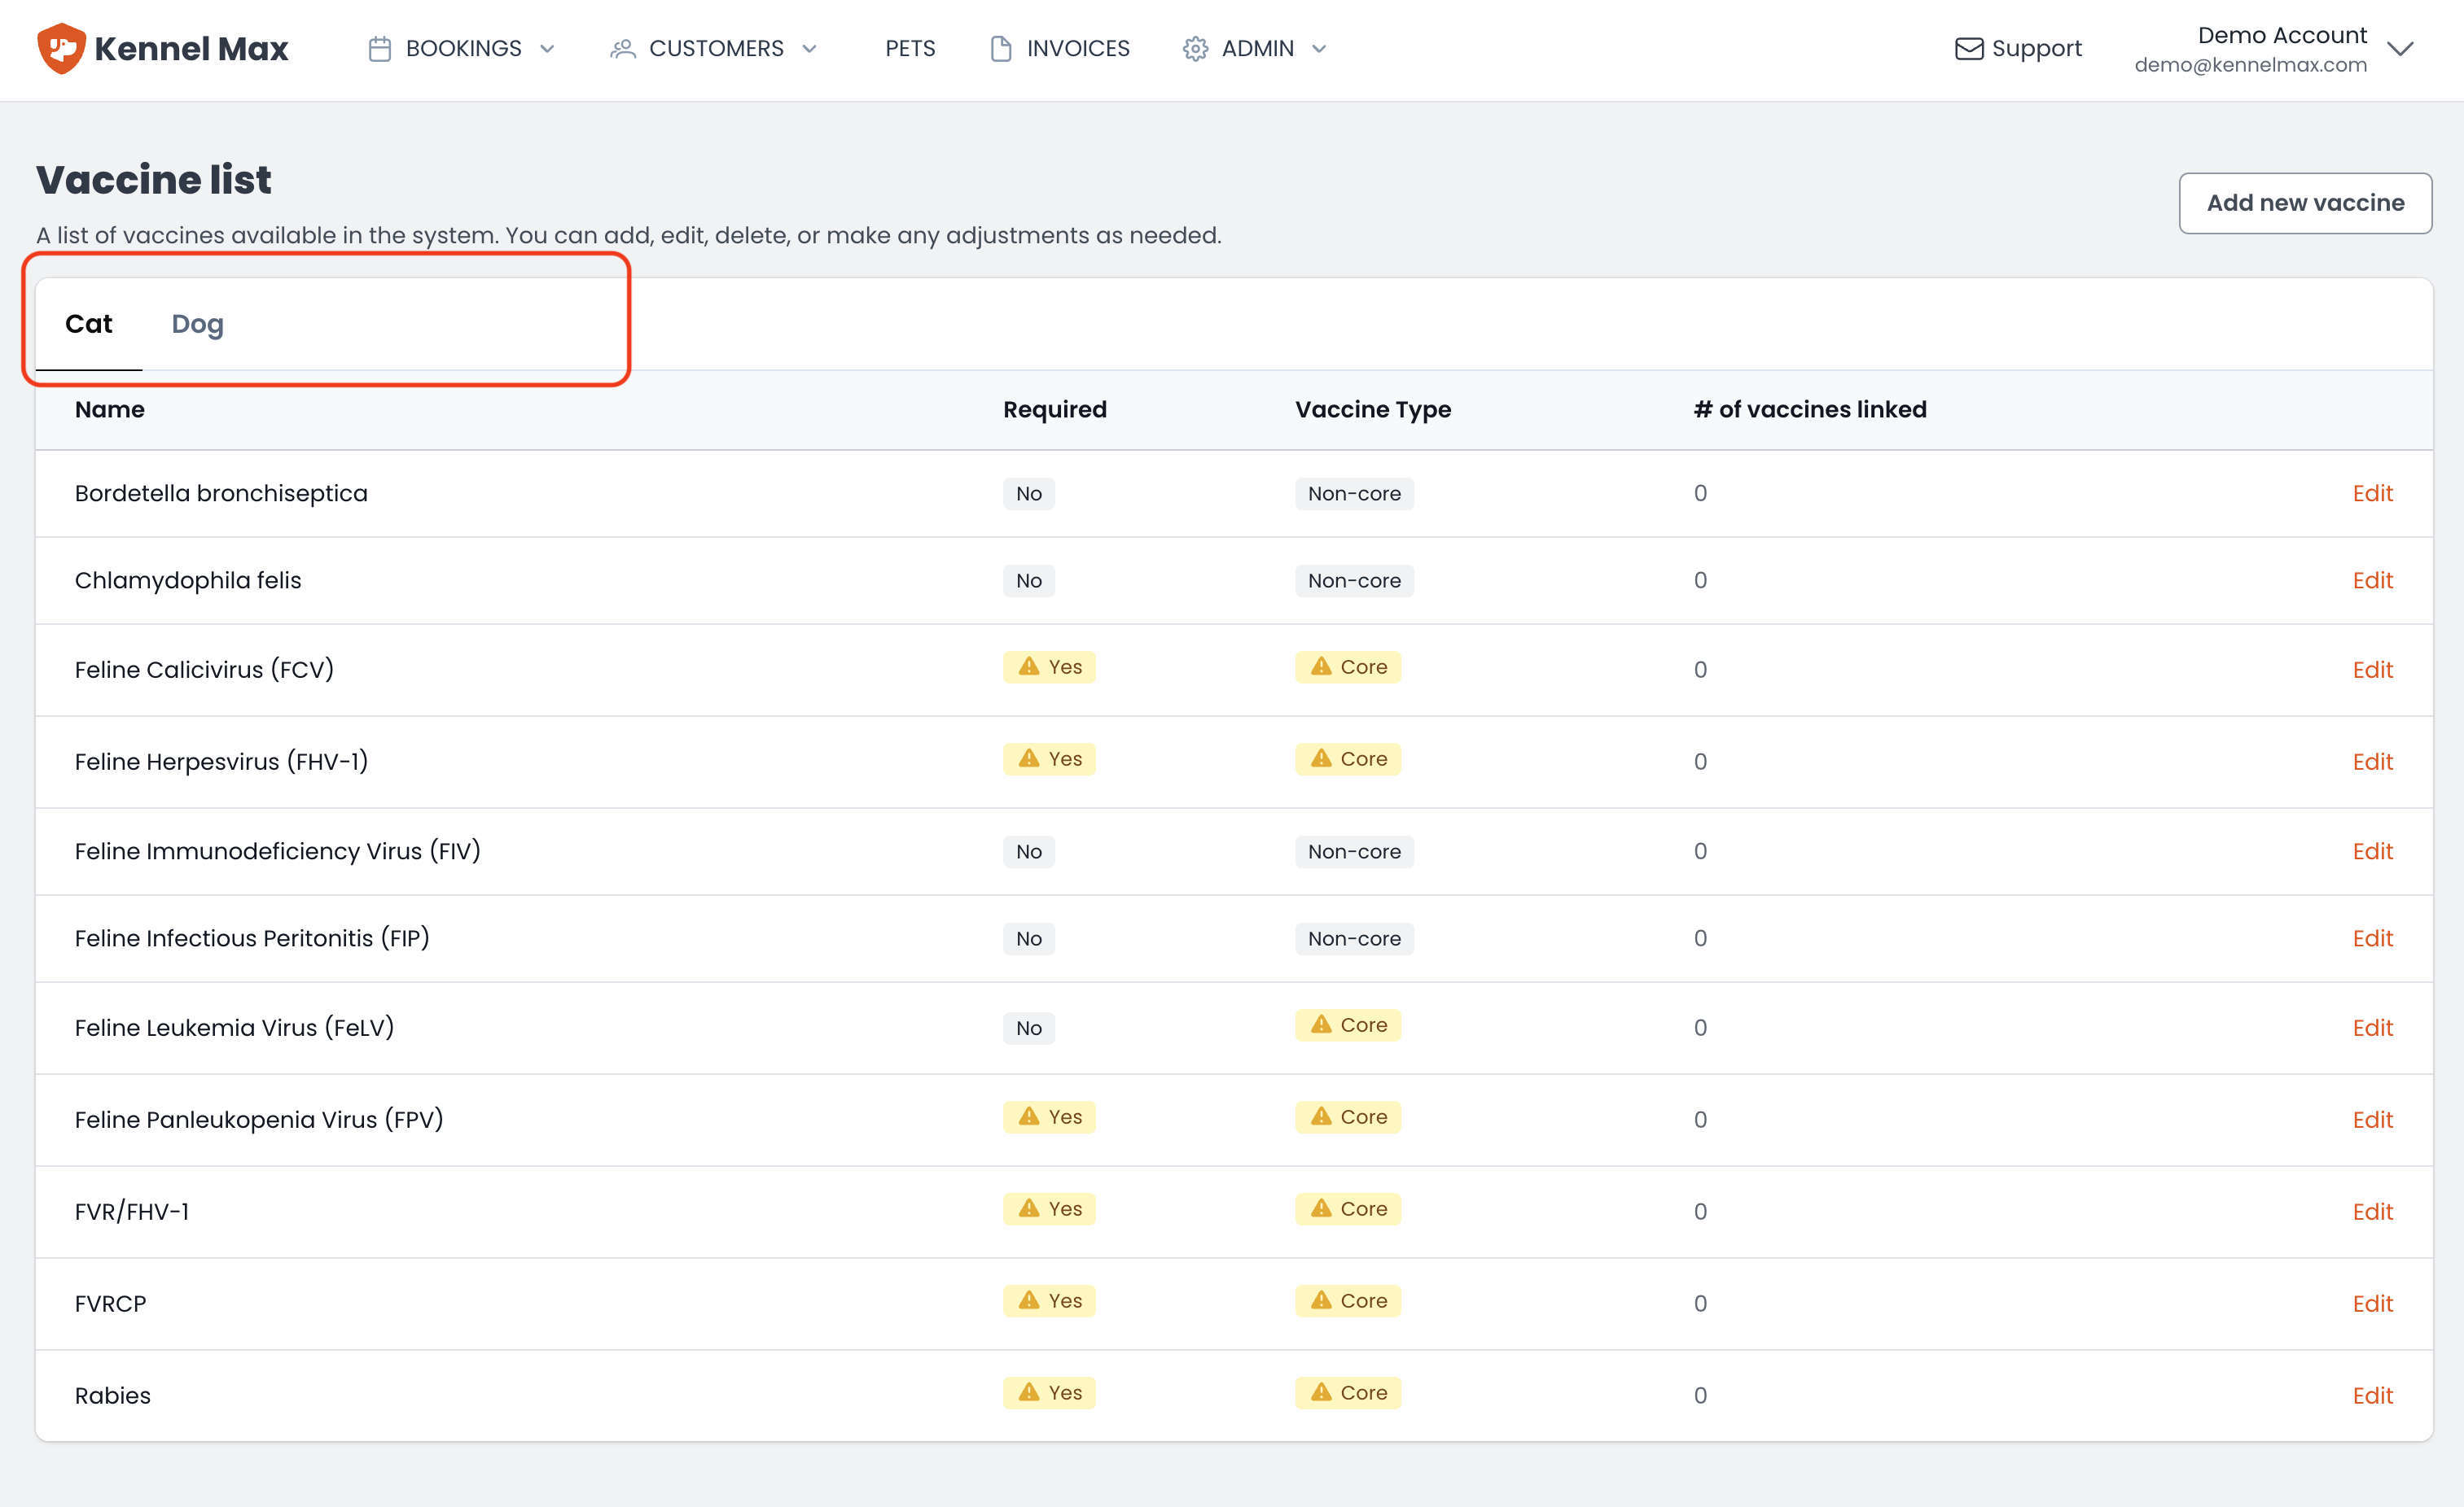Click the Required column header
2464x1507 pixels.
1055,410
